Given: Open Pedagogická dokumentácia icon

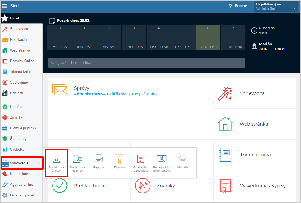Looking at the screenshot, I should tap(162, 159).
